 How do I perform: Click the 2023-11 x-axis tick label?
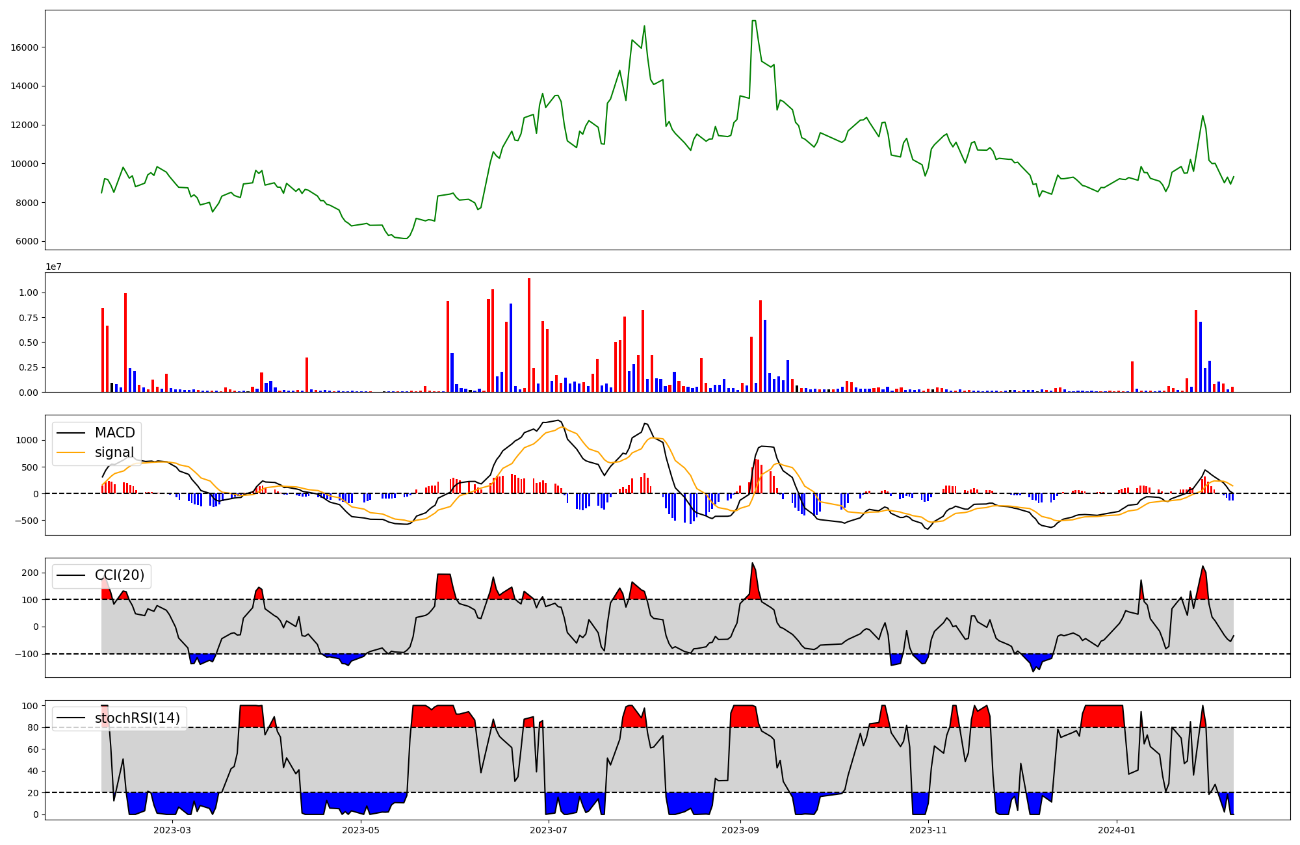[928, 830]
